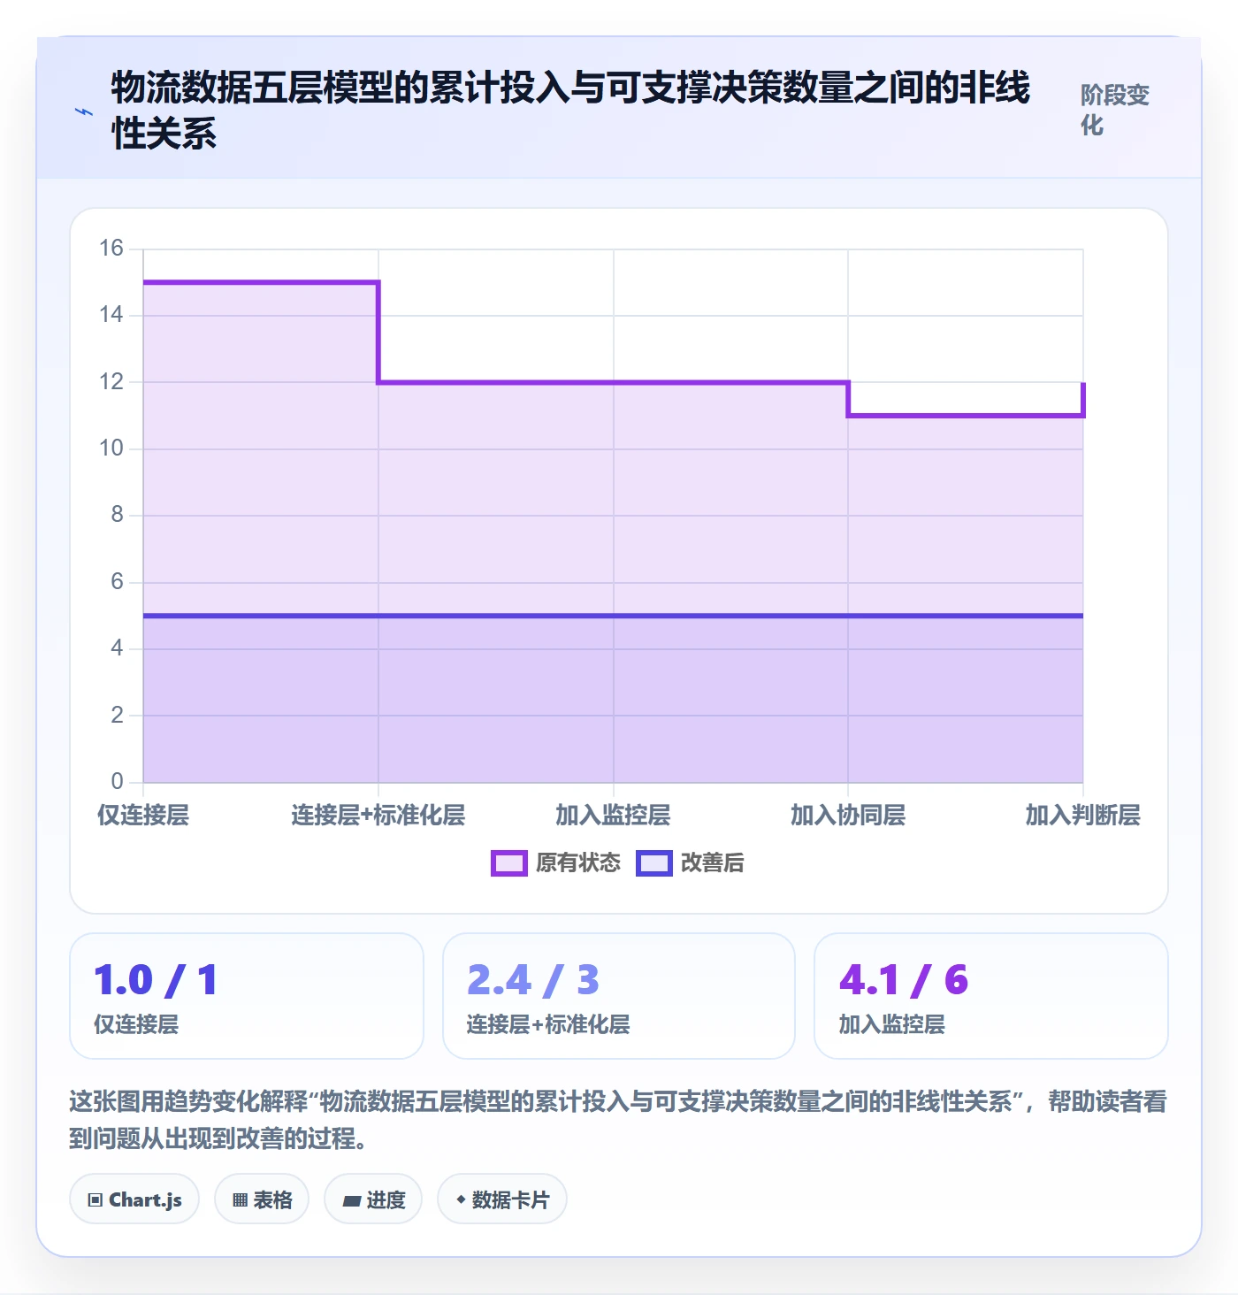
Task: Toggle the 原有状态 legend swatch
Action: [x=509, y=863]
